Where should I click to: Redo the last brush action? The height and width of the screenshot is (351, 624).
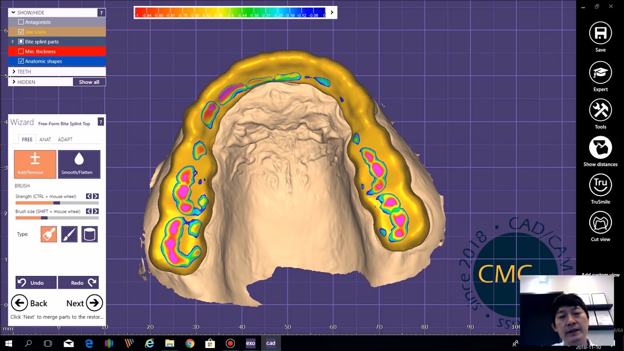coord(78,283)
